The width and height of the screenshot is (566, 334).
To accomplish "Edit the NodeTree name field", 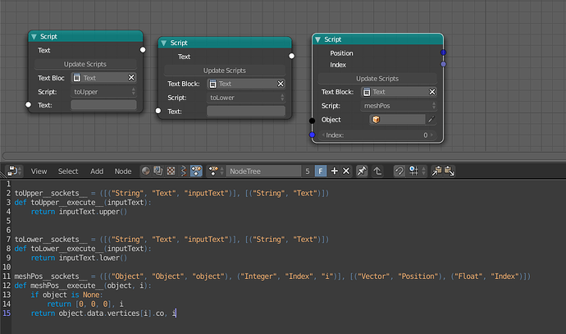I will click(x=263, y=172).
